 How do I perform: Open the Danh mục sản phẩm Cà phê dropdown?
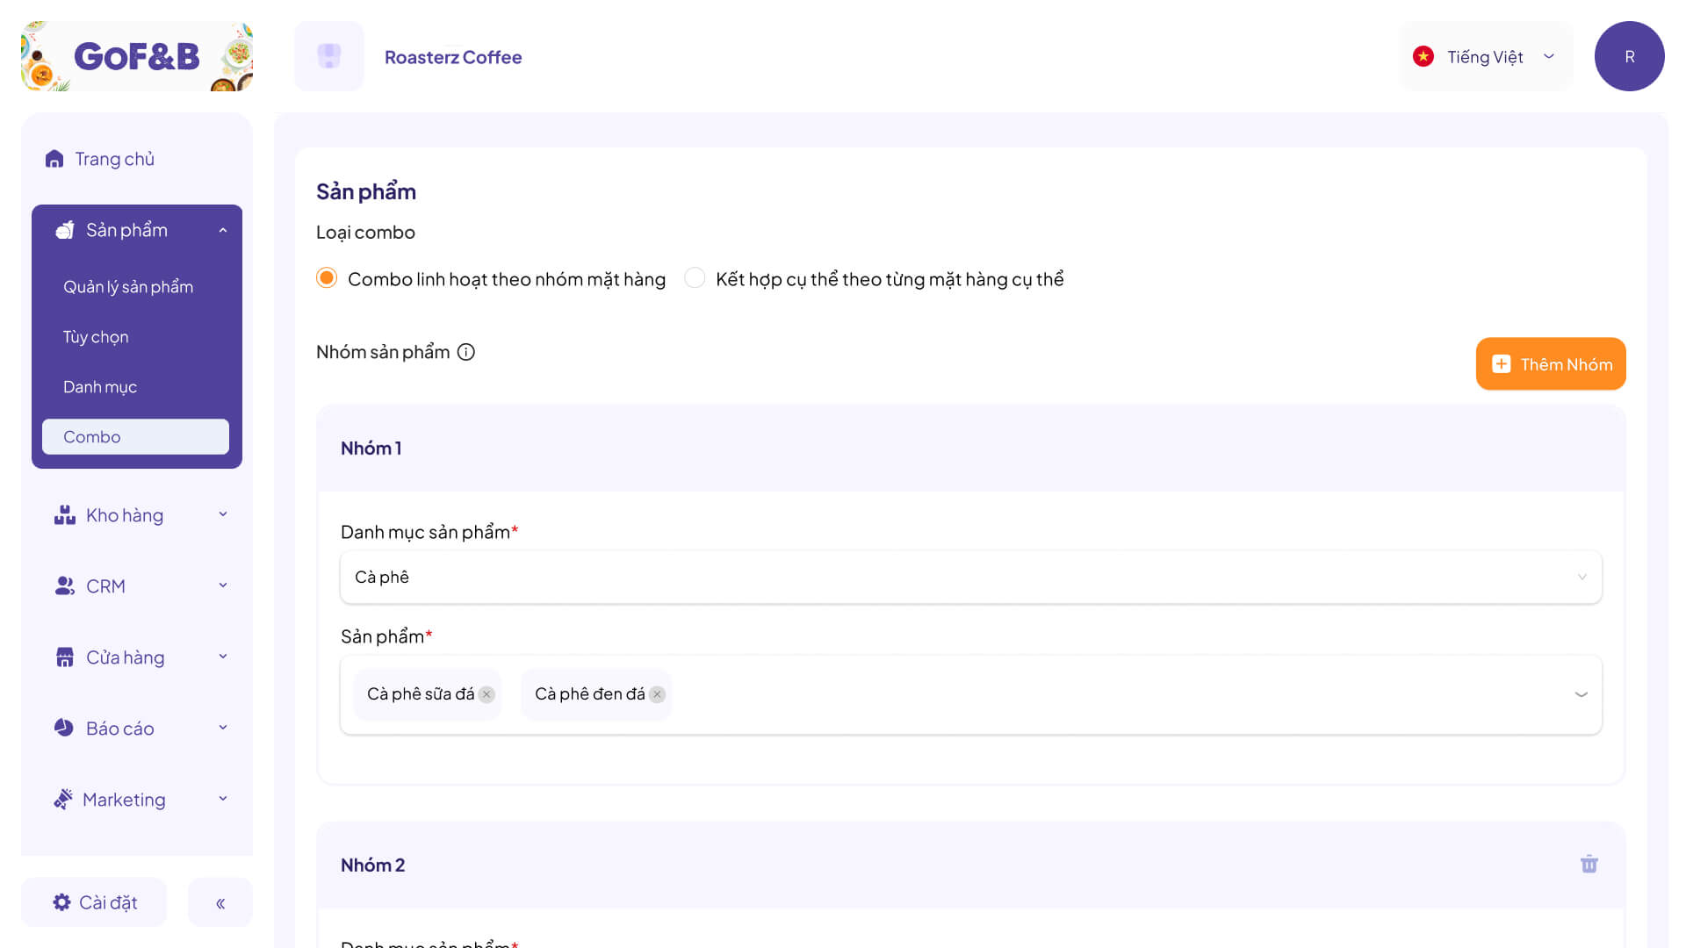[x=971, y=577]
